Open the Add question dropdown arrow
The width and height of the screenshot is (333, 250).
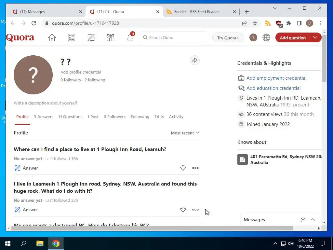[315, 38]
